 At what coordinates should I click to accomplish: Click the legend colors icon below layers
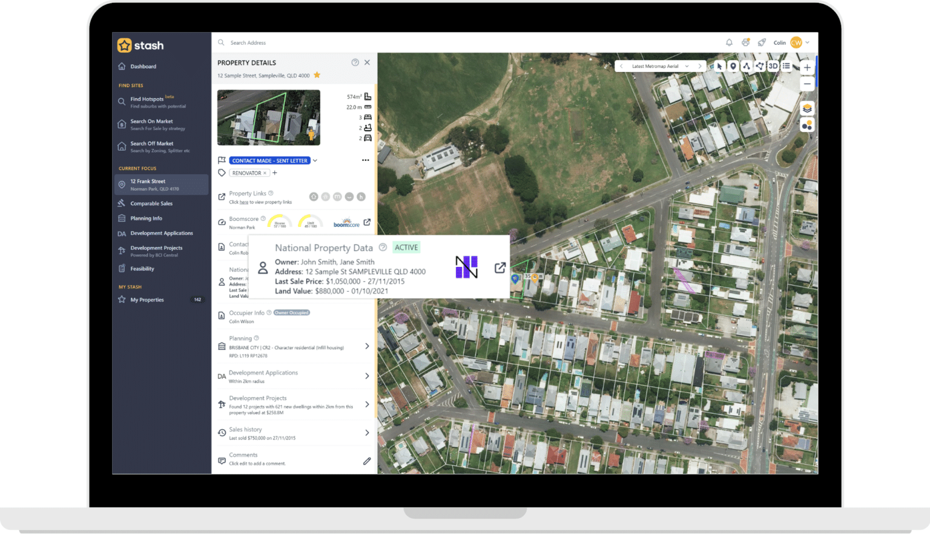(x=807, y=125)
